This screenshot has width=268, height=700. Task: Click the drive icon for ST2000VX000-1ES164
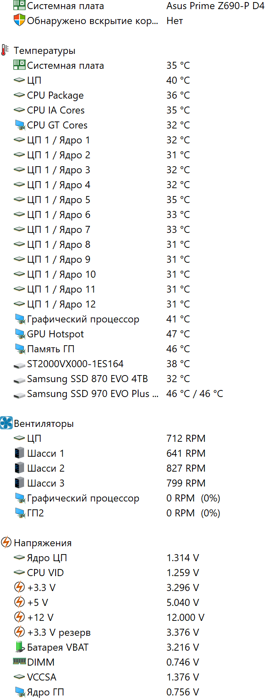[x=19, y=364]
